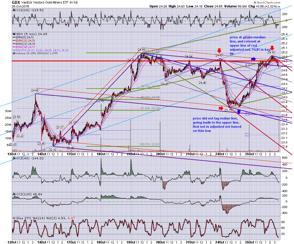Screen dimensions: 294x244
Task: Select the Open 24.29 value in header
Action: pyautogui.click(x=158, y=6)
